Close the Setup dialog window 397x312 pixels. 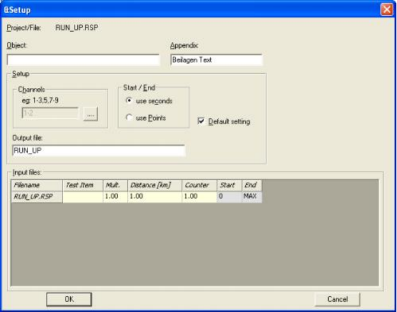(387, 10)
